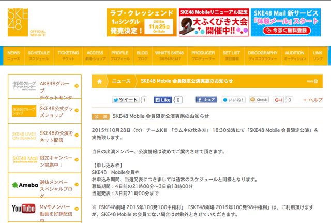This screenshot has height=223, width=331.
Task: Go to ニュース breadcrumb link
Action: coord(121,81)
